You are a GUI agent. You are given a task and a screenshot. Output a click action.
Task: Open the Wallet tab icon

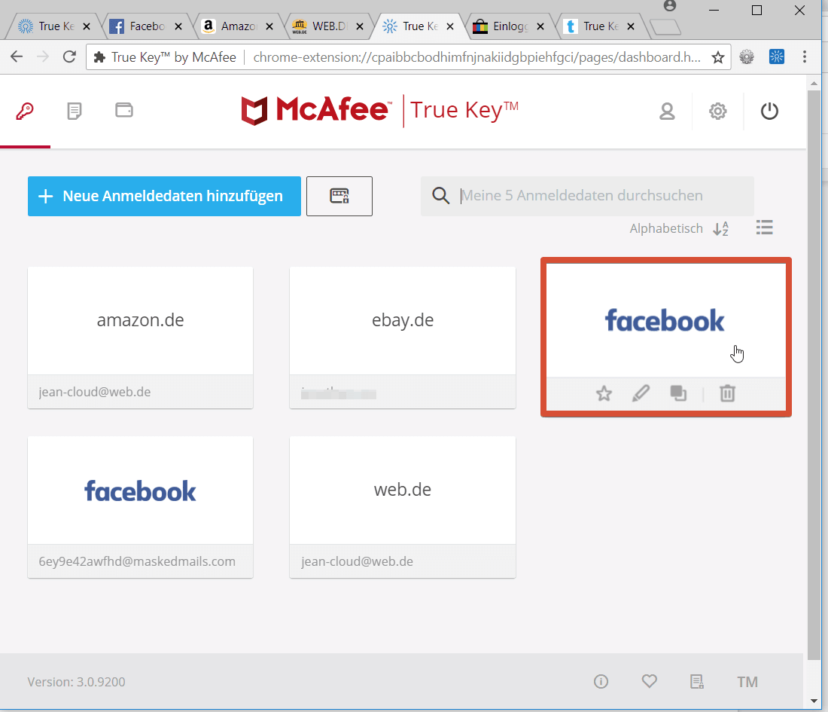tap(124, 110)
